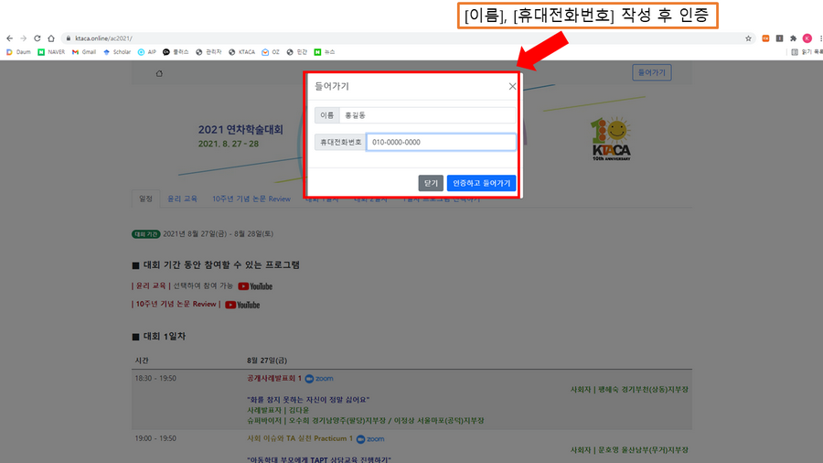The width and height of the screenshot is (823, 463).
Task: Open the Scholar bookmark
Action: click(117, 52)
